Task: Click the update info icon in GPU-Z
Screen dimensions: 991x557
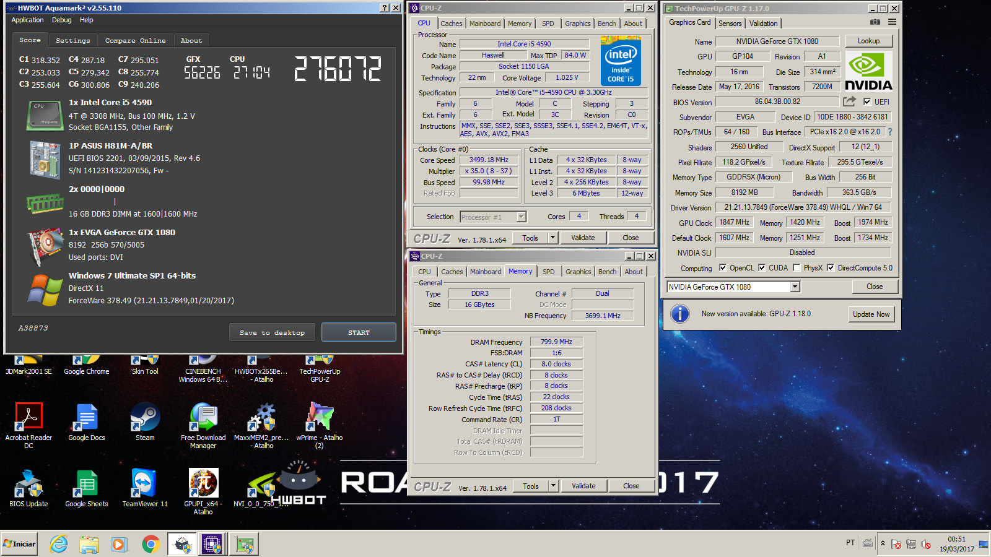Action: pyautogui.click(x=680, y=314)
